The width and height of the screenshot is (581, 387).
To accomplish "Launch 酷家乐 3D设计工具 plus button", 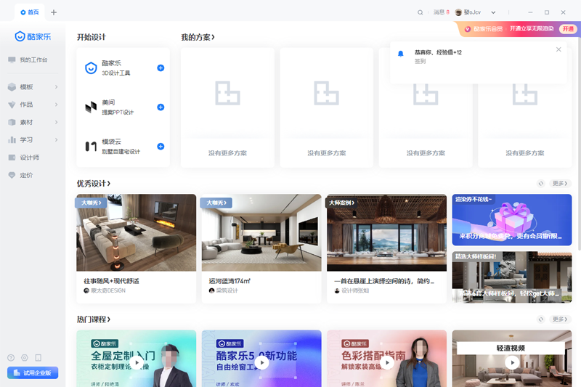I will [161, 68].
